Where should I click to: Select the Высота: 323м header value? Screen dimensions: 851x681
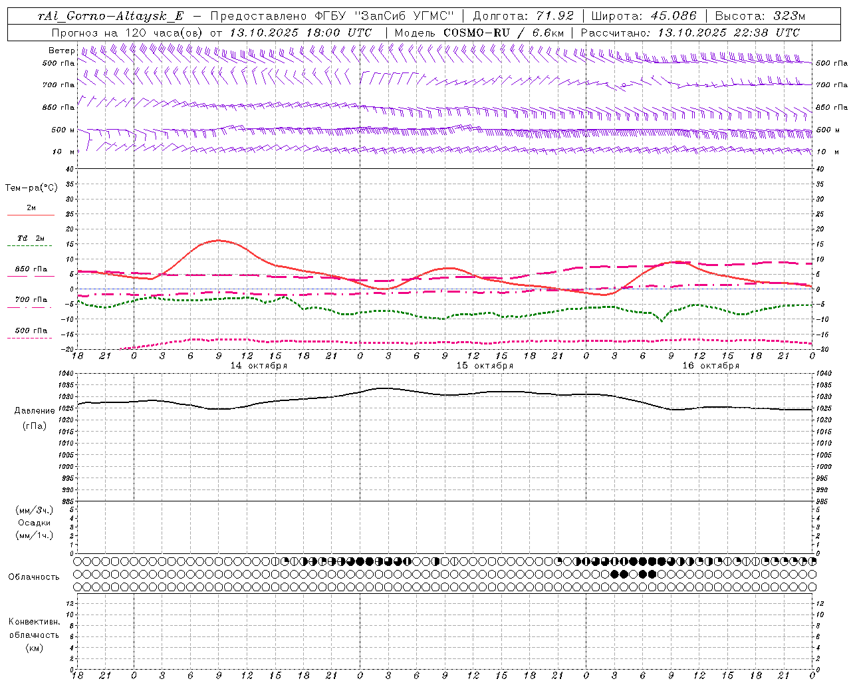[759, 16]
